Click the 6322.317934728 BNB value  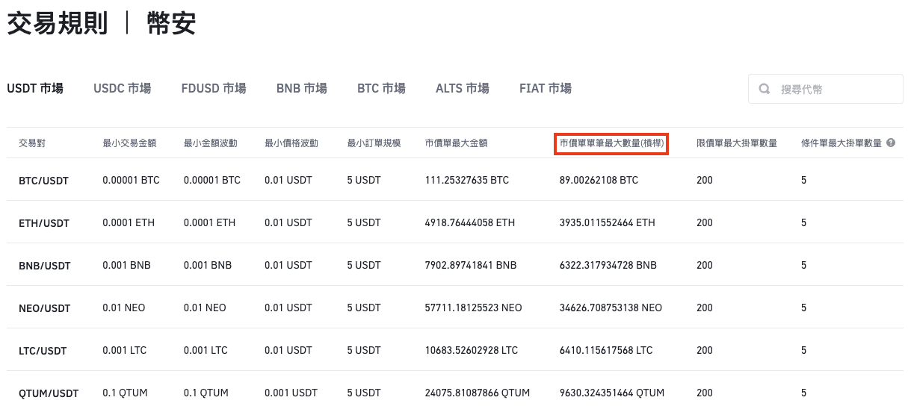608,265
